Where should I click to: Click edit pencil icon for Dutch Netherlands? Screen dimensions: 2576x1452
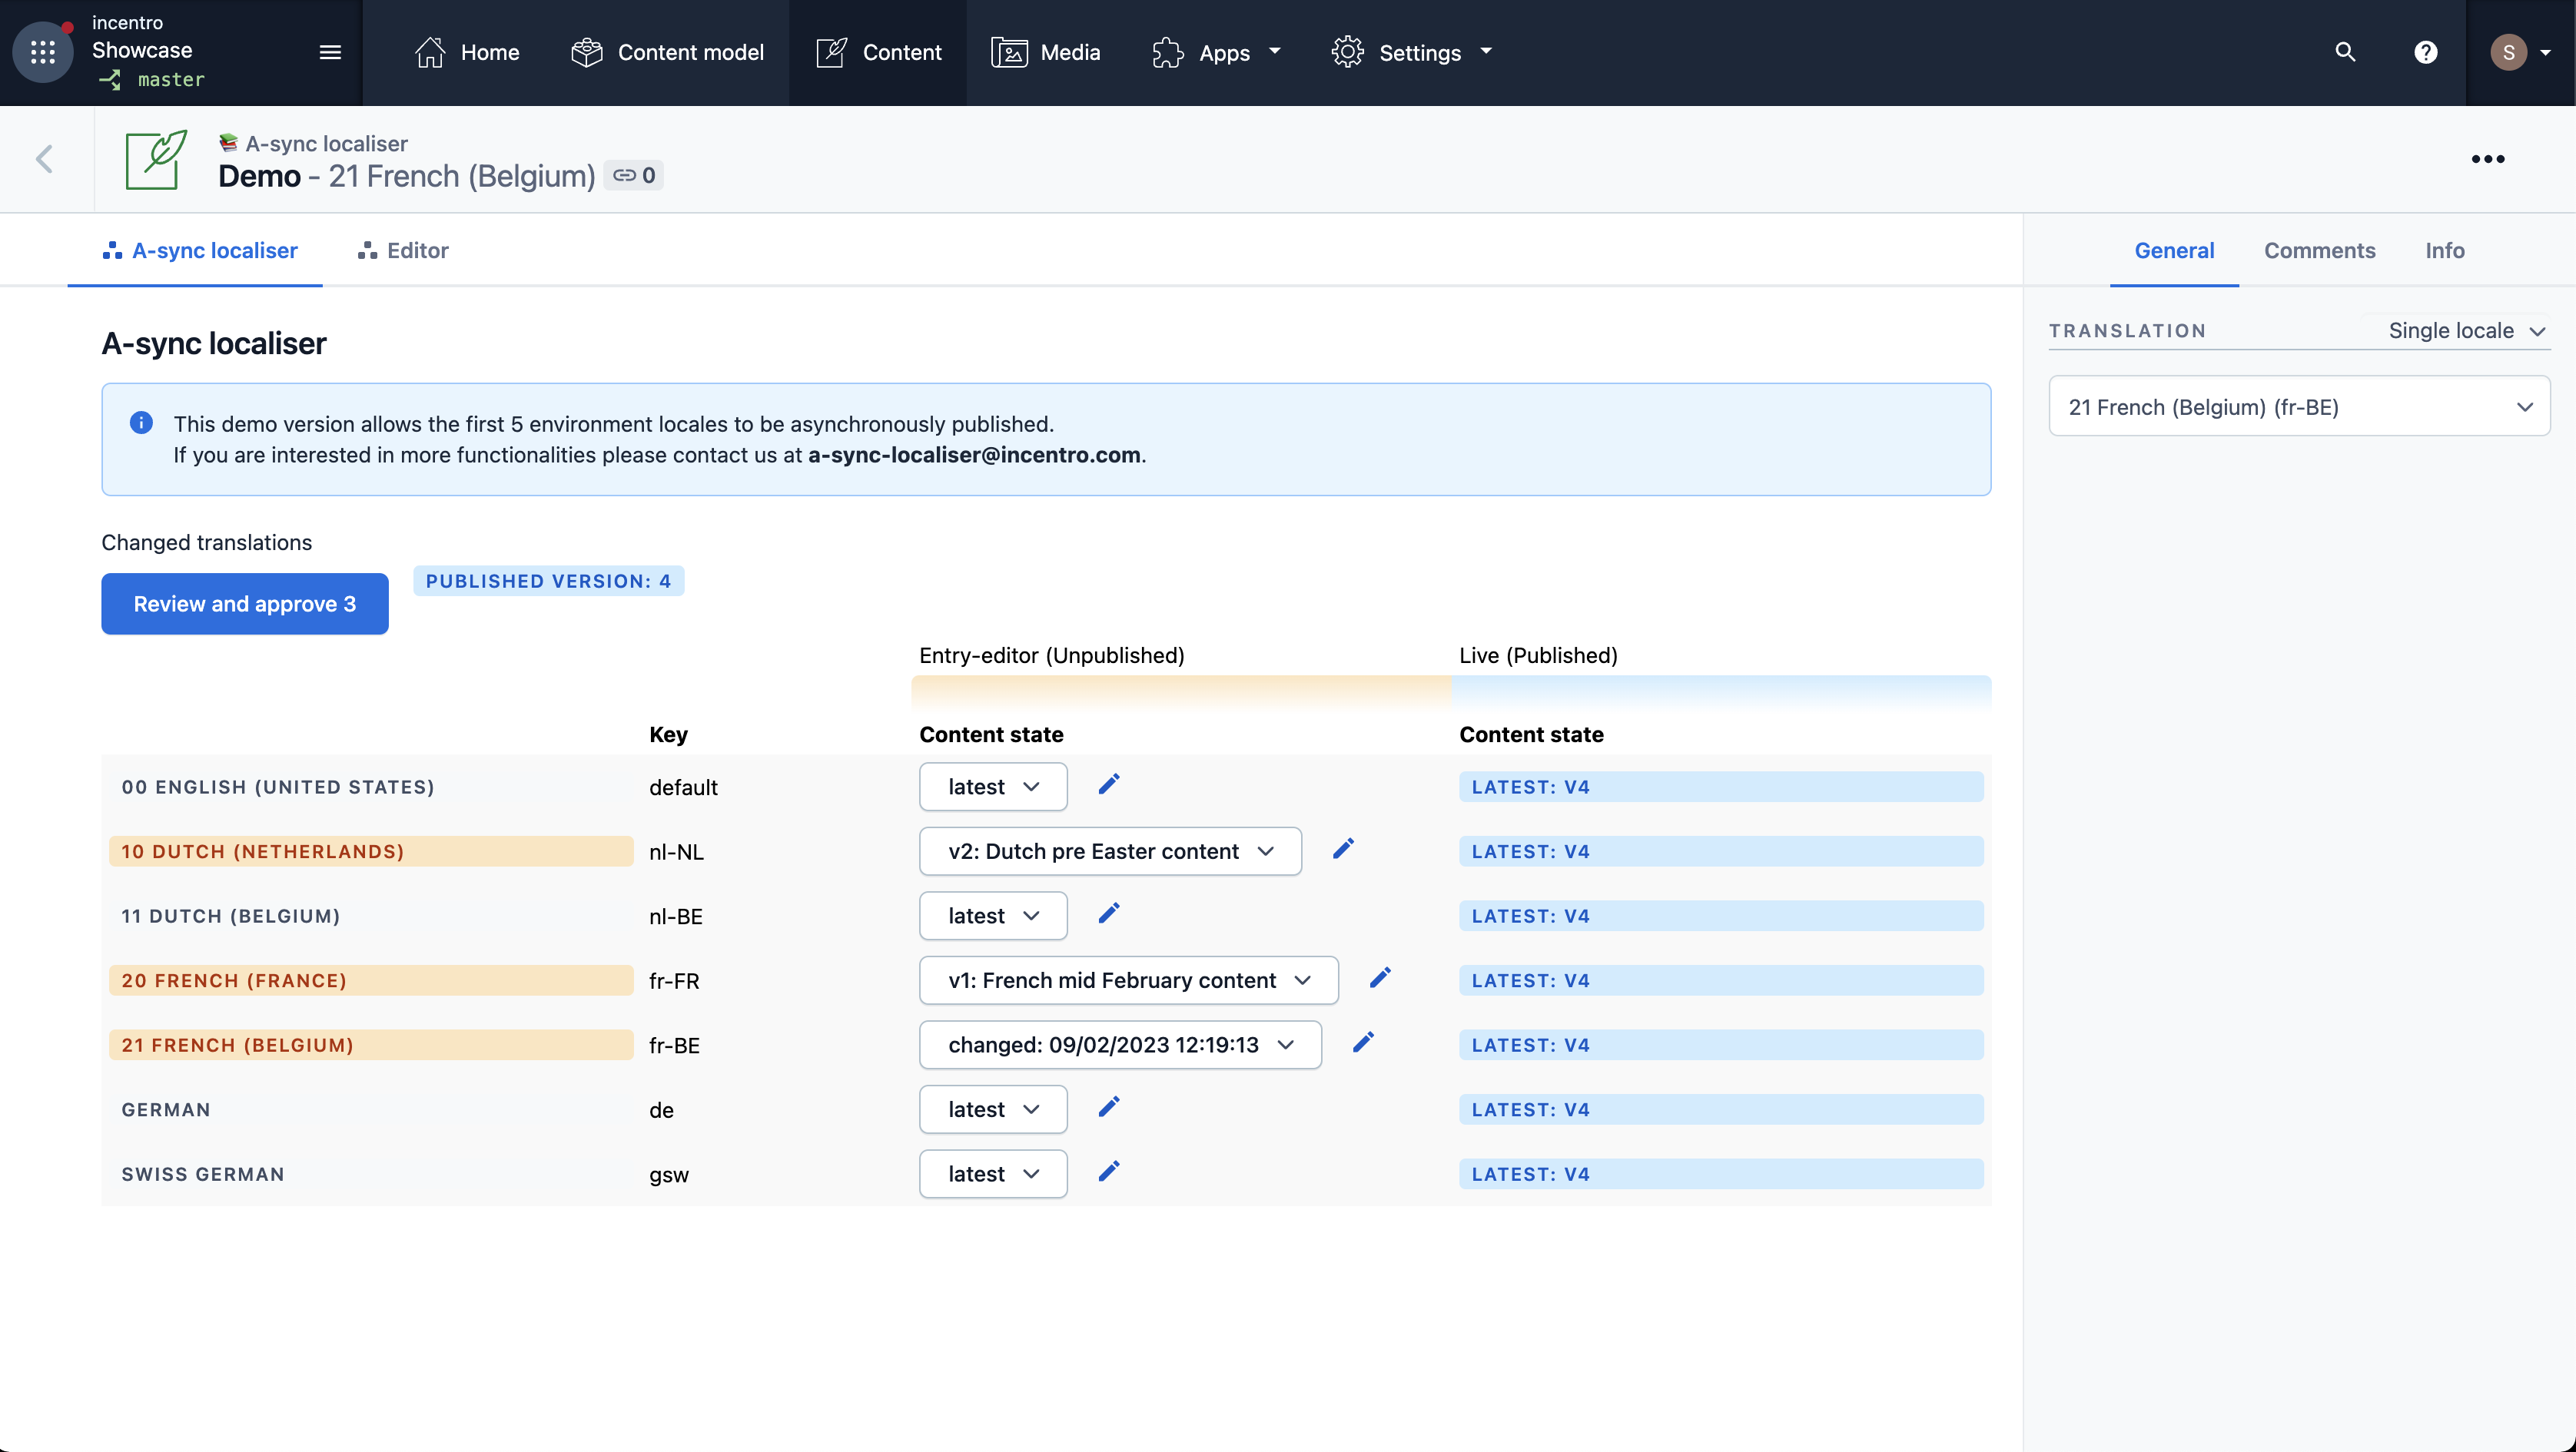(x=1341, y=850)
